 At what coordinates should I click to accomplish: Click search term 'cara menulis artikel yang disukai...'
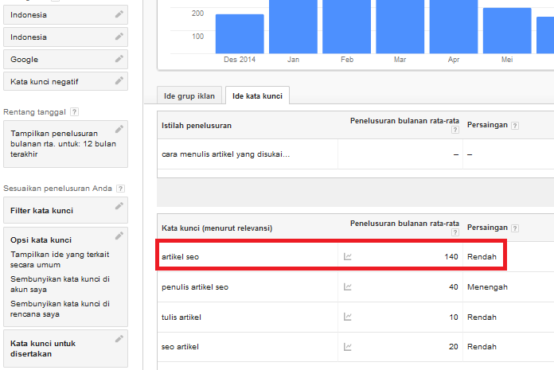point(226,154)
